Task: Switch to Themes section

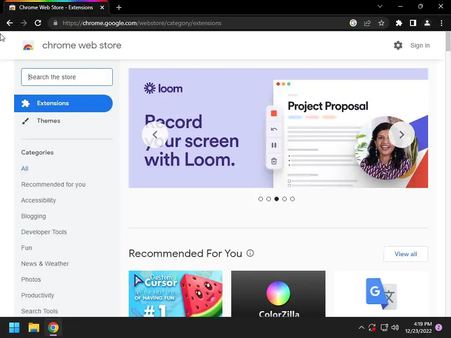Action: pyautogui.click(x=48, y=121)
